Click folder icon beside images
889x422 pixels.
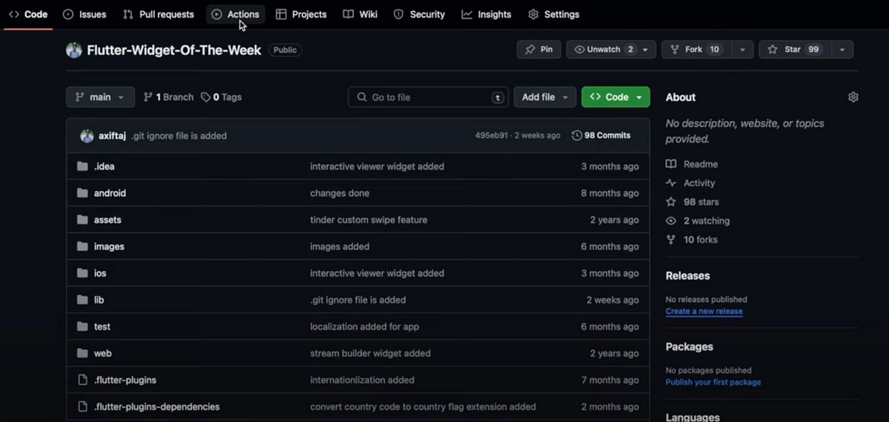point(82,247)
